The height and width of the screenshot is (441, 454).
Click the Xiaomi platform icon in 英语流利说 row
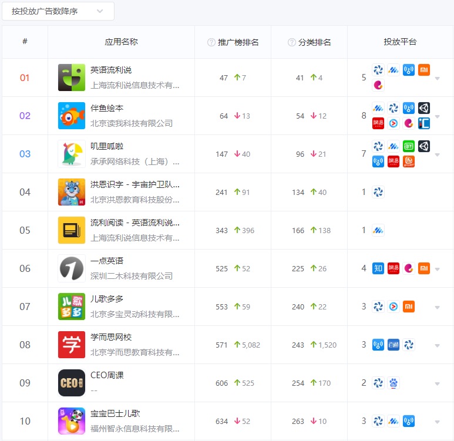coord(424,70)
